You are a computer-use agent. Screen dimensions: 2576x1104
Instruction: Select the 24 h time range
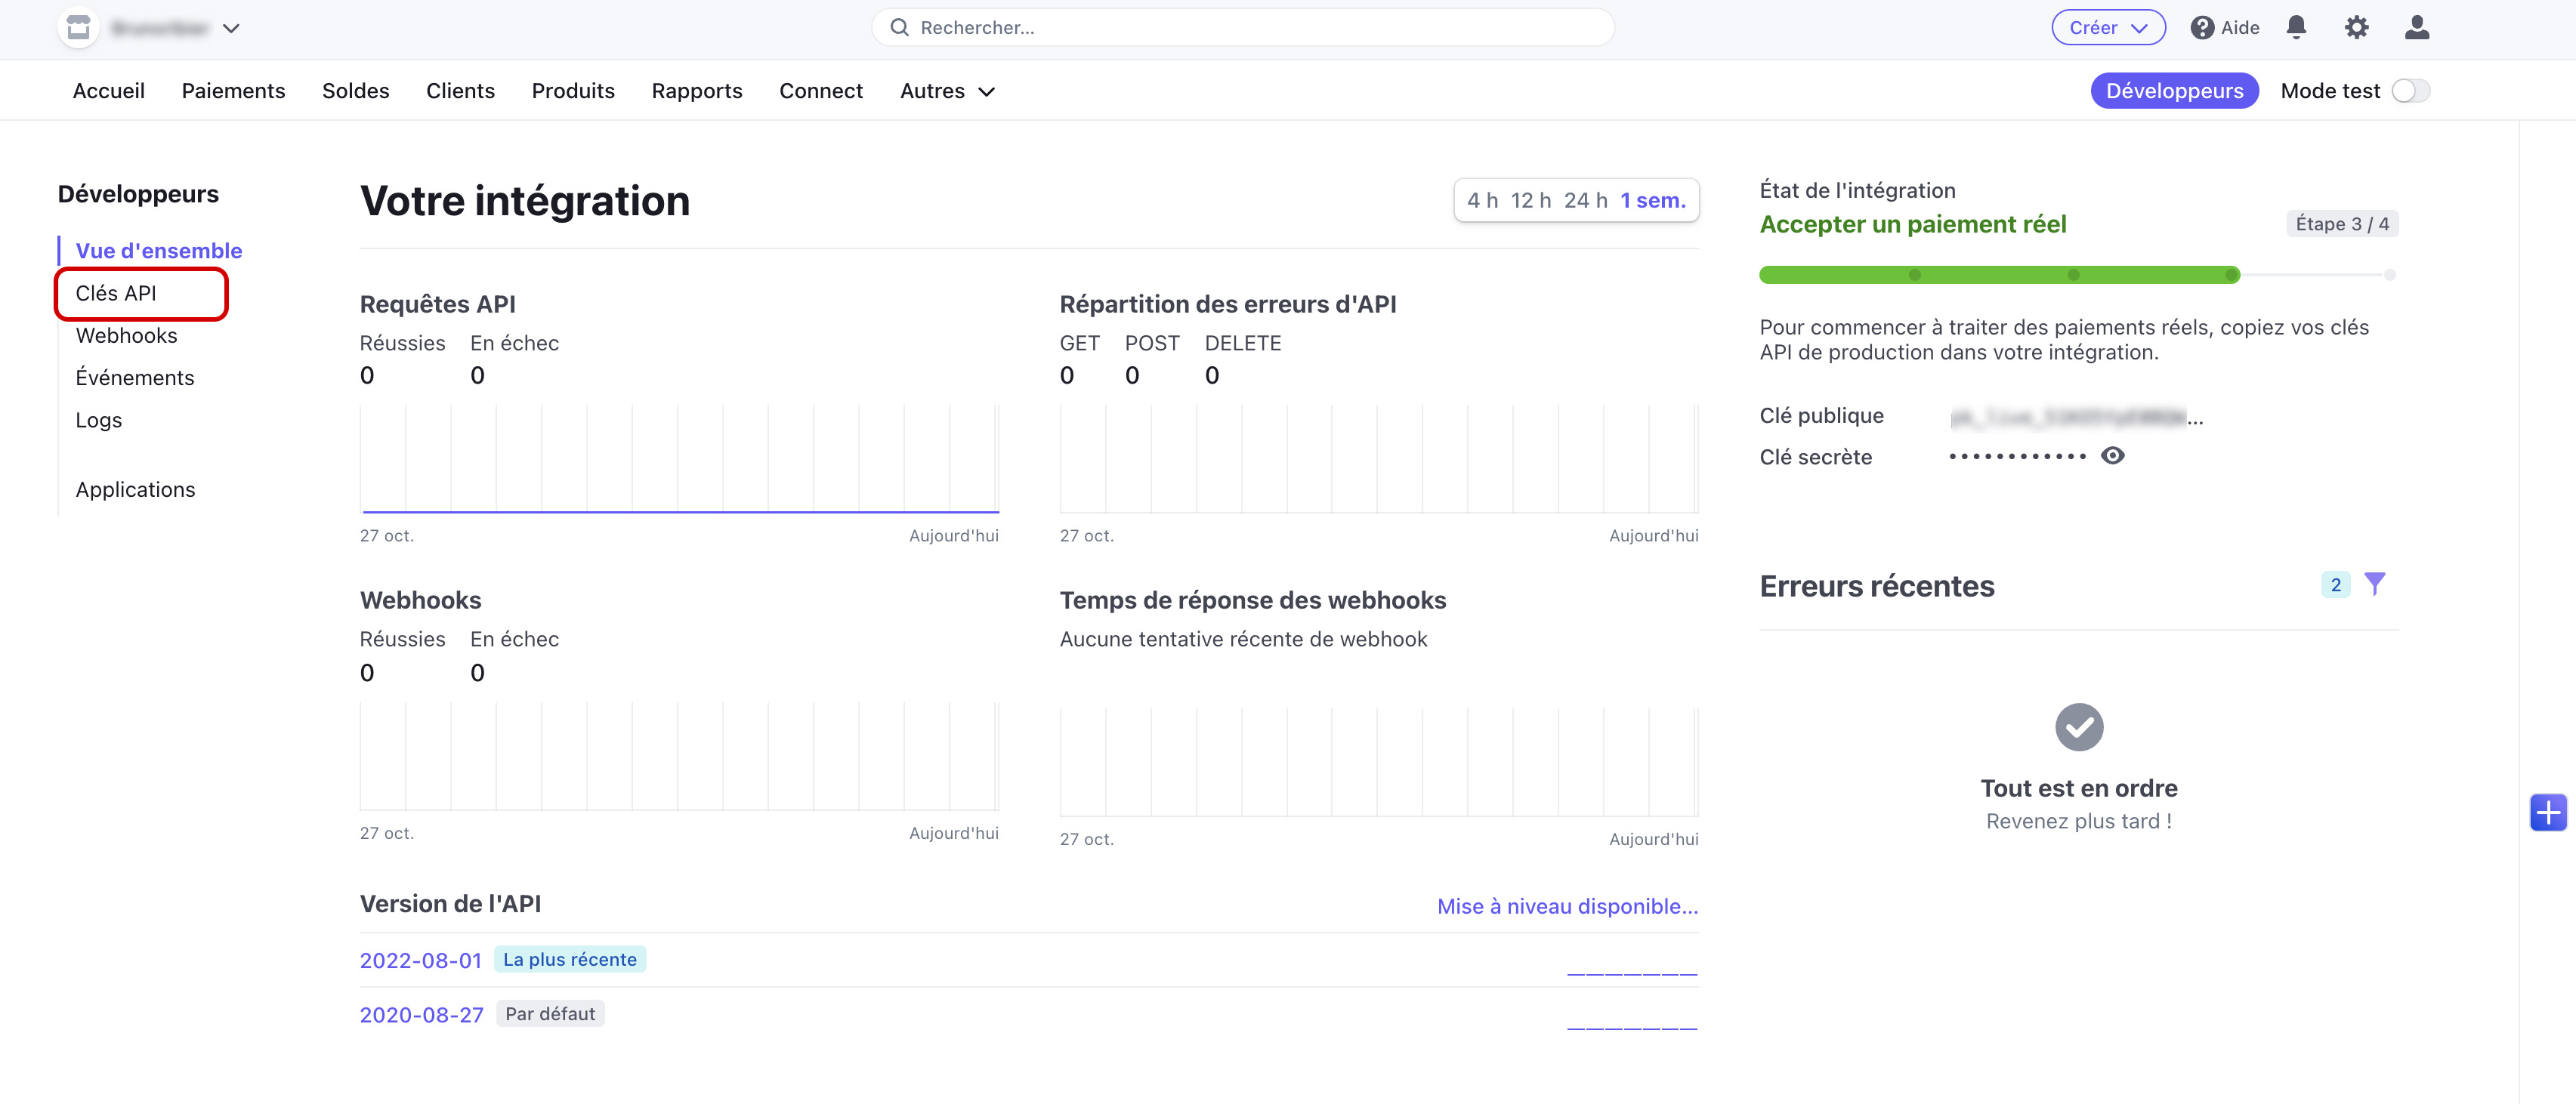1585,200
